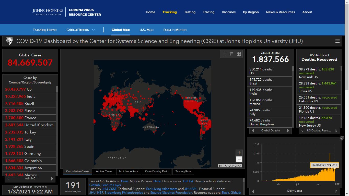Open the Data in Motion tab
Image resolution: width=349 pixels, height=196 pixels.
coord(175,30)
